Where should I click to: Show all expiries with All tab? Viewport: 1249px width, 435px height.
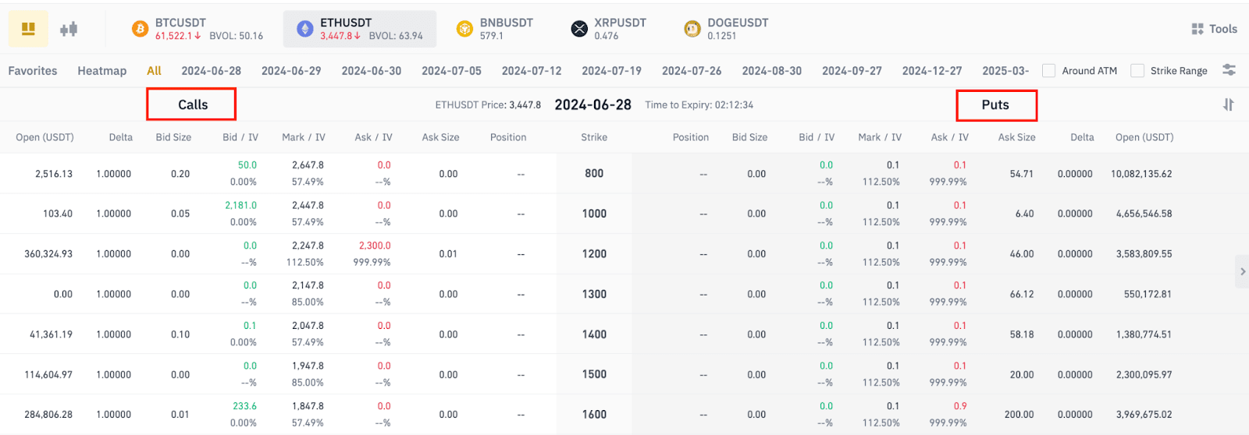tap(154, 71)
